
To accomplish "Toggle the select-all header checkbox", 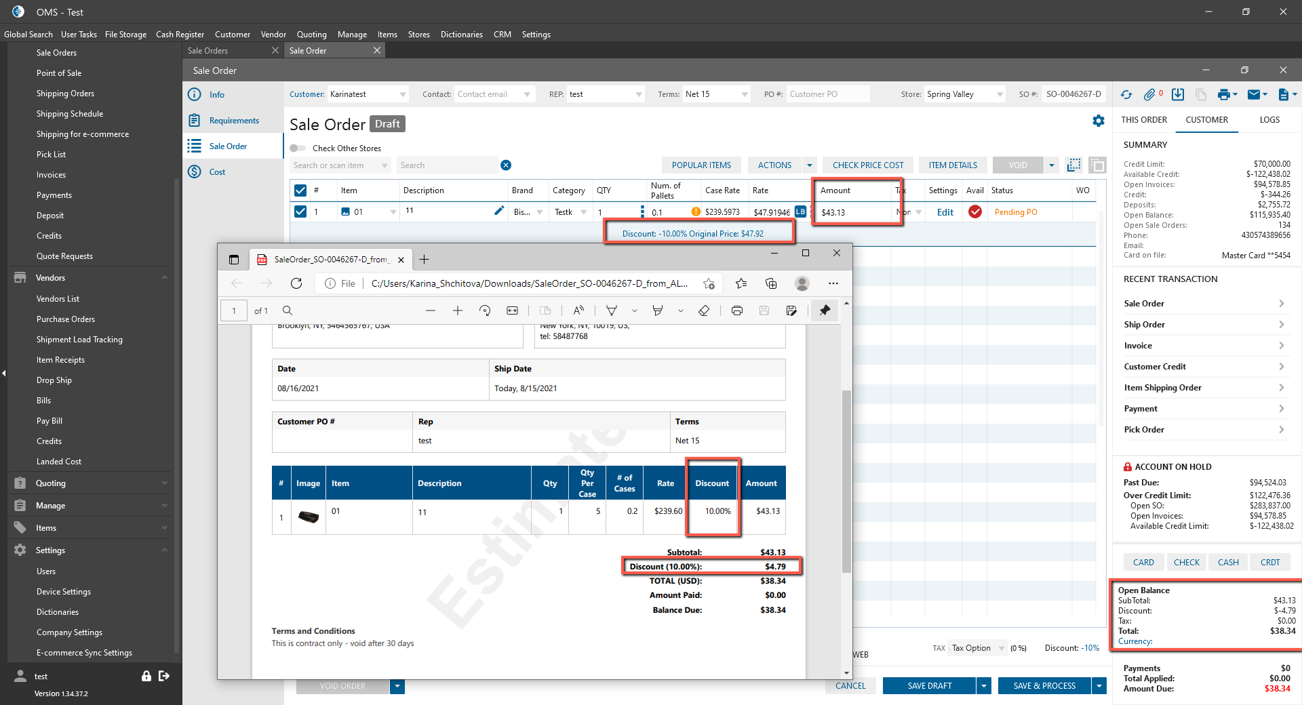I will (300, 190).
